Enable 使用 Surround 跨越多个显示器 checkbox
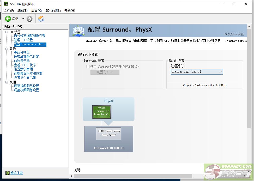Screen dimensions: 254x181 pos(88,67)
